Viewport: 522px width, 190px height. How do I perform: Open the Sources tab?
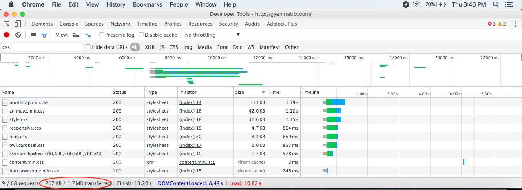pyautogui.click(x=94, y=24)
